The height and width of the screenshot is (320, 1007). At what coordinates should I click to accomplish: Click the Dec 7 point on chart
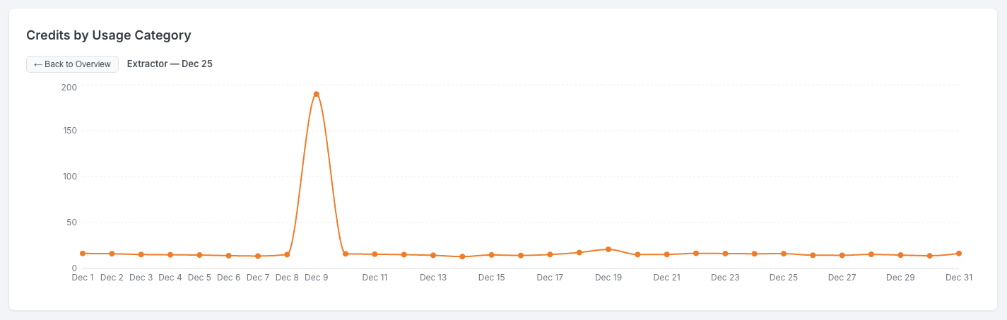[x=258, y=256]
